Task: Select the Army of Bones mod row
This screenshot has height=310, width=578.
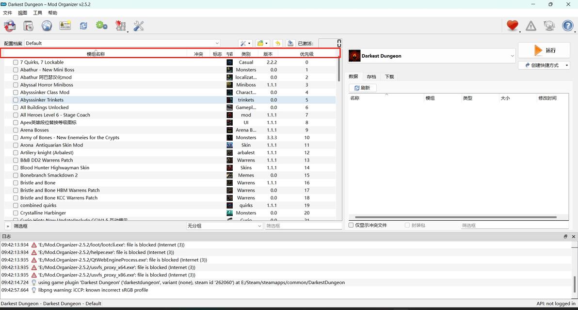Action: pyautogui.click(x=170, y=137)
